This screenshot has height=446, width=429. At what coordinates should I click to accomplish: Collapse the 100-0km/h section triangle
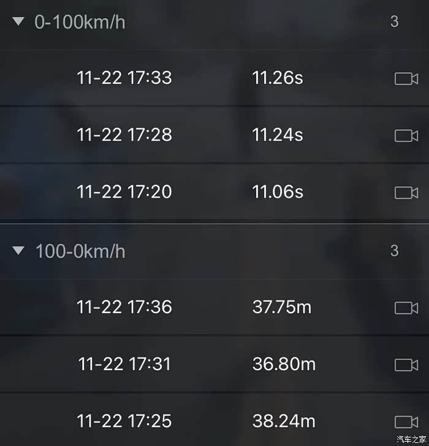click(x=18, y=251)
